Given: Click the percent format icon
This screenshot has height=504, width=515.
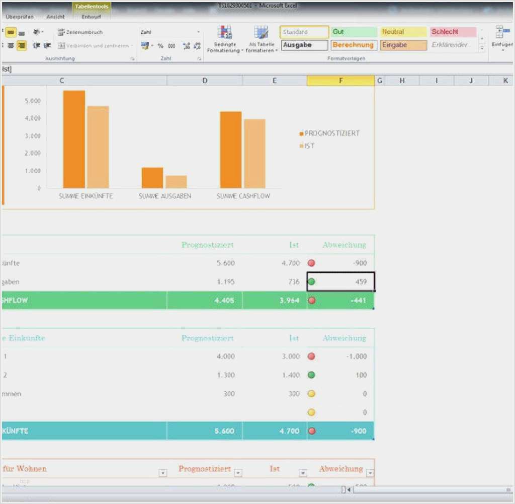Looking at the screenshot, I should pyautogui.click(x=160, y=46).
